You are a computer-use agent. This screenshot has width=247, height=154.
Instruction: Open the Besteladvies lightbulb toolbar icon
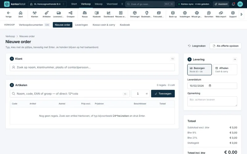click(x=147, y=14)
